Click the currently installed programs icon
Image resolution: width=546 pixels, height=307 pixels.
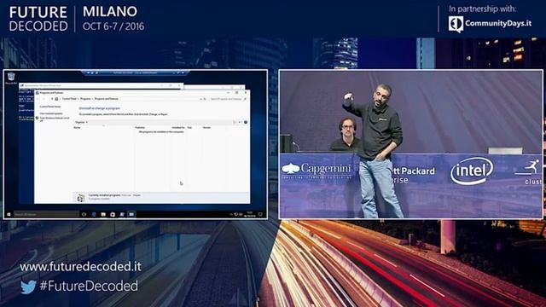pos(80,198)
